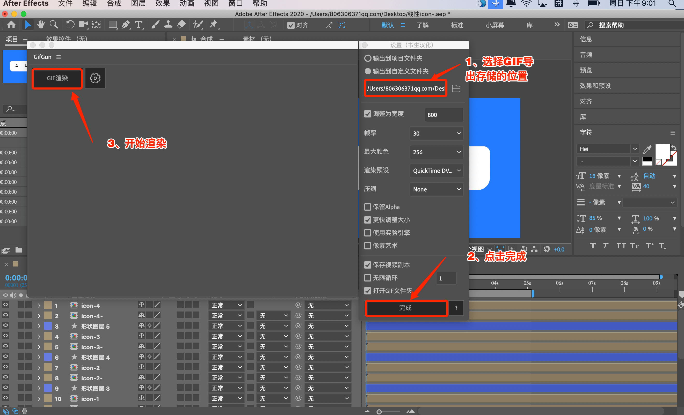Screen dimensions: 684x415
Task: Click the 完成 button
Action: point(406,308)
